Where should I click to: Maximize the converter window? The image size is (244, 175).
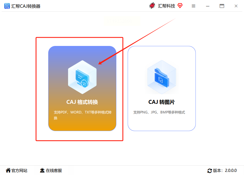pyautogui.click(x=222, y=6)
